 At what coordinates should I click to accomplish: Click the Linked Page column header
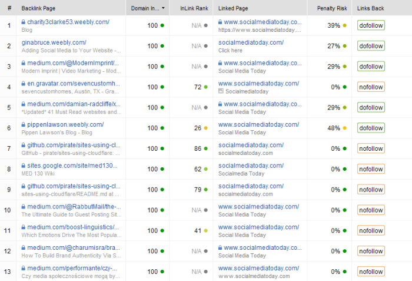tap(233, 8)
